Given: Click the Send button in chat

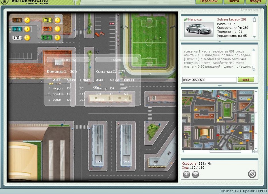Looking at the screenshot, I should click(x=246, y=80).
